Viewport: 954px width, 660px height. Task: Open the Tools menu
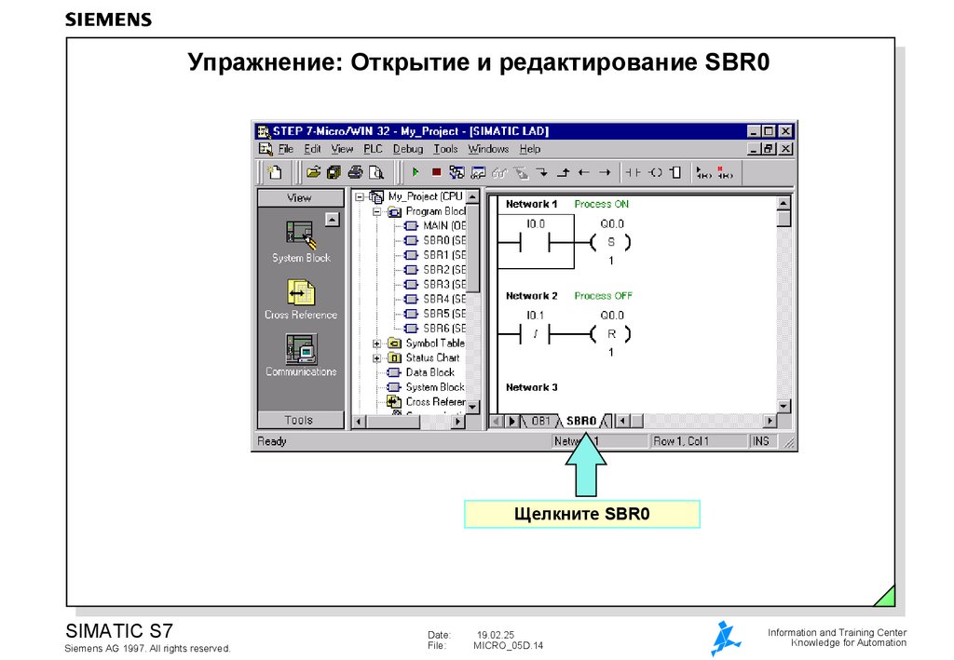pyautogui.click(x=445, y=149)
